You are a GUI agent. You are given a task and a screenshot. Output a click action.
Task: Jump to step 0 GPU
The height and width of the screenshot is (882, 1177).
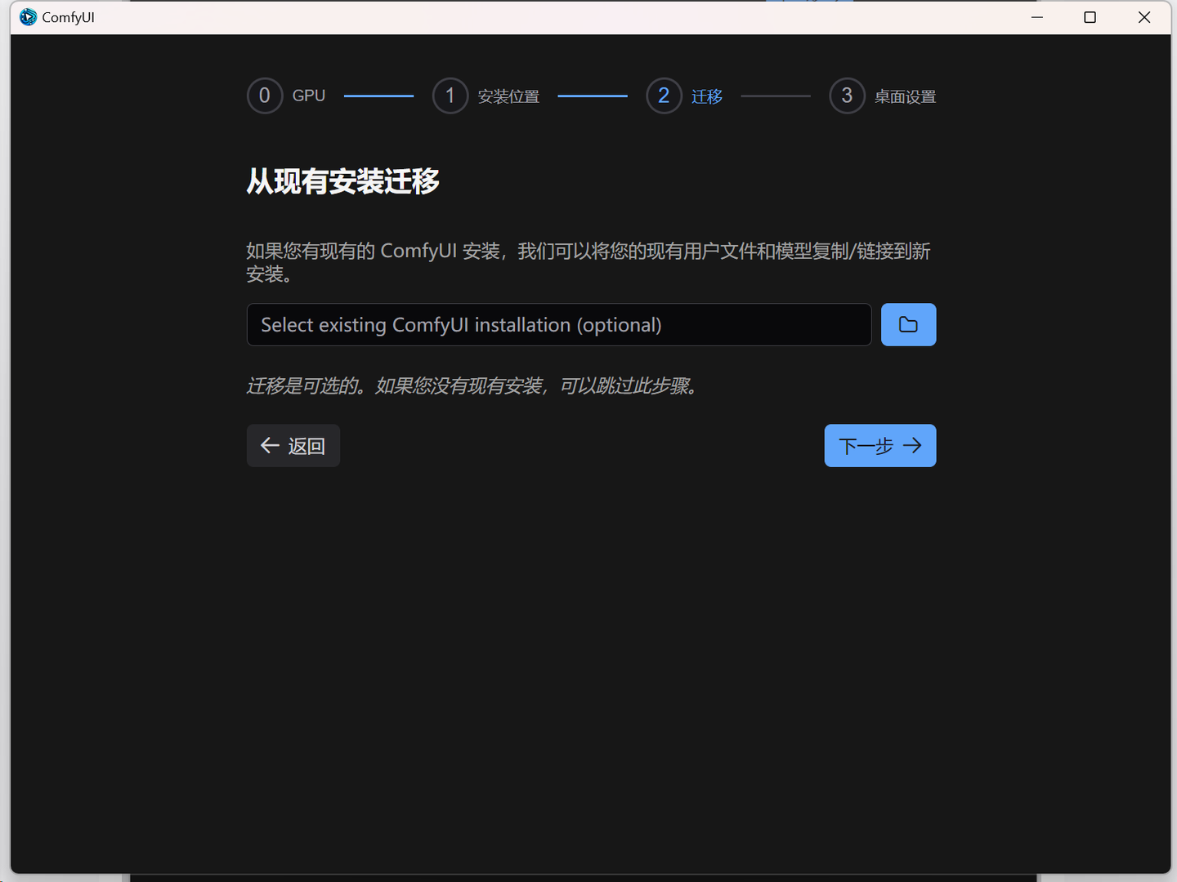(286, 96)
